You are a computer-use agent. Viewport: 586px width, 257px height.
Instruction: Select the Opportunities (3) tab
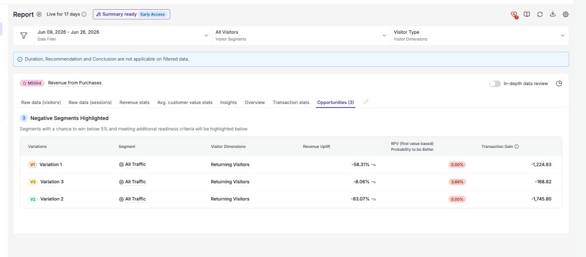pos(335,102)
